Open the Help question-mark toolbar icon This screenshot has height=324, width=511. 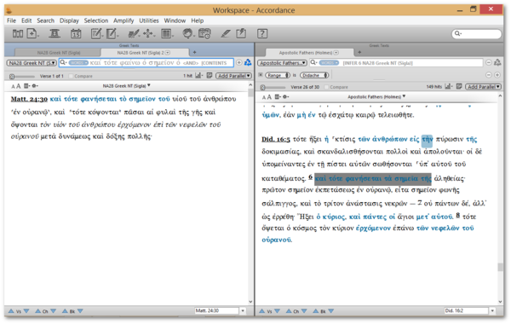(x=262, y=33)
